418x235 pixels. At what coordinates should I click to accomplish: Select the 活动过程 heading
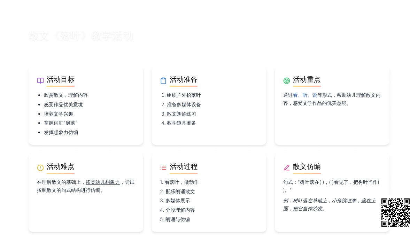click(184, 167)
